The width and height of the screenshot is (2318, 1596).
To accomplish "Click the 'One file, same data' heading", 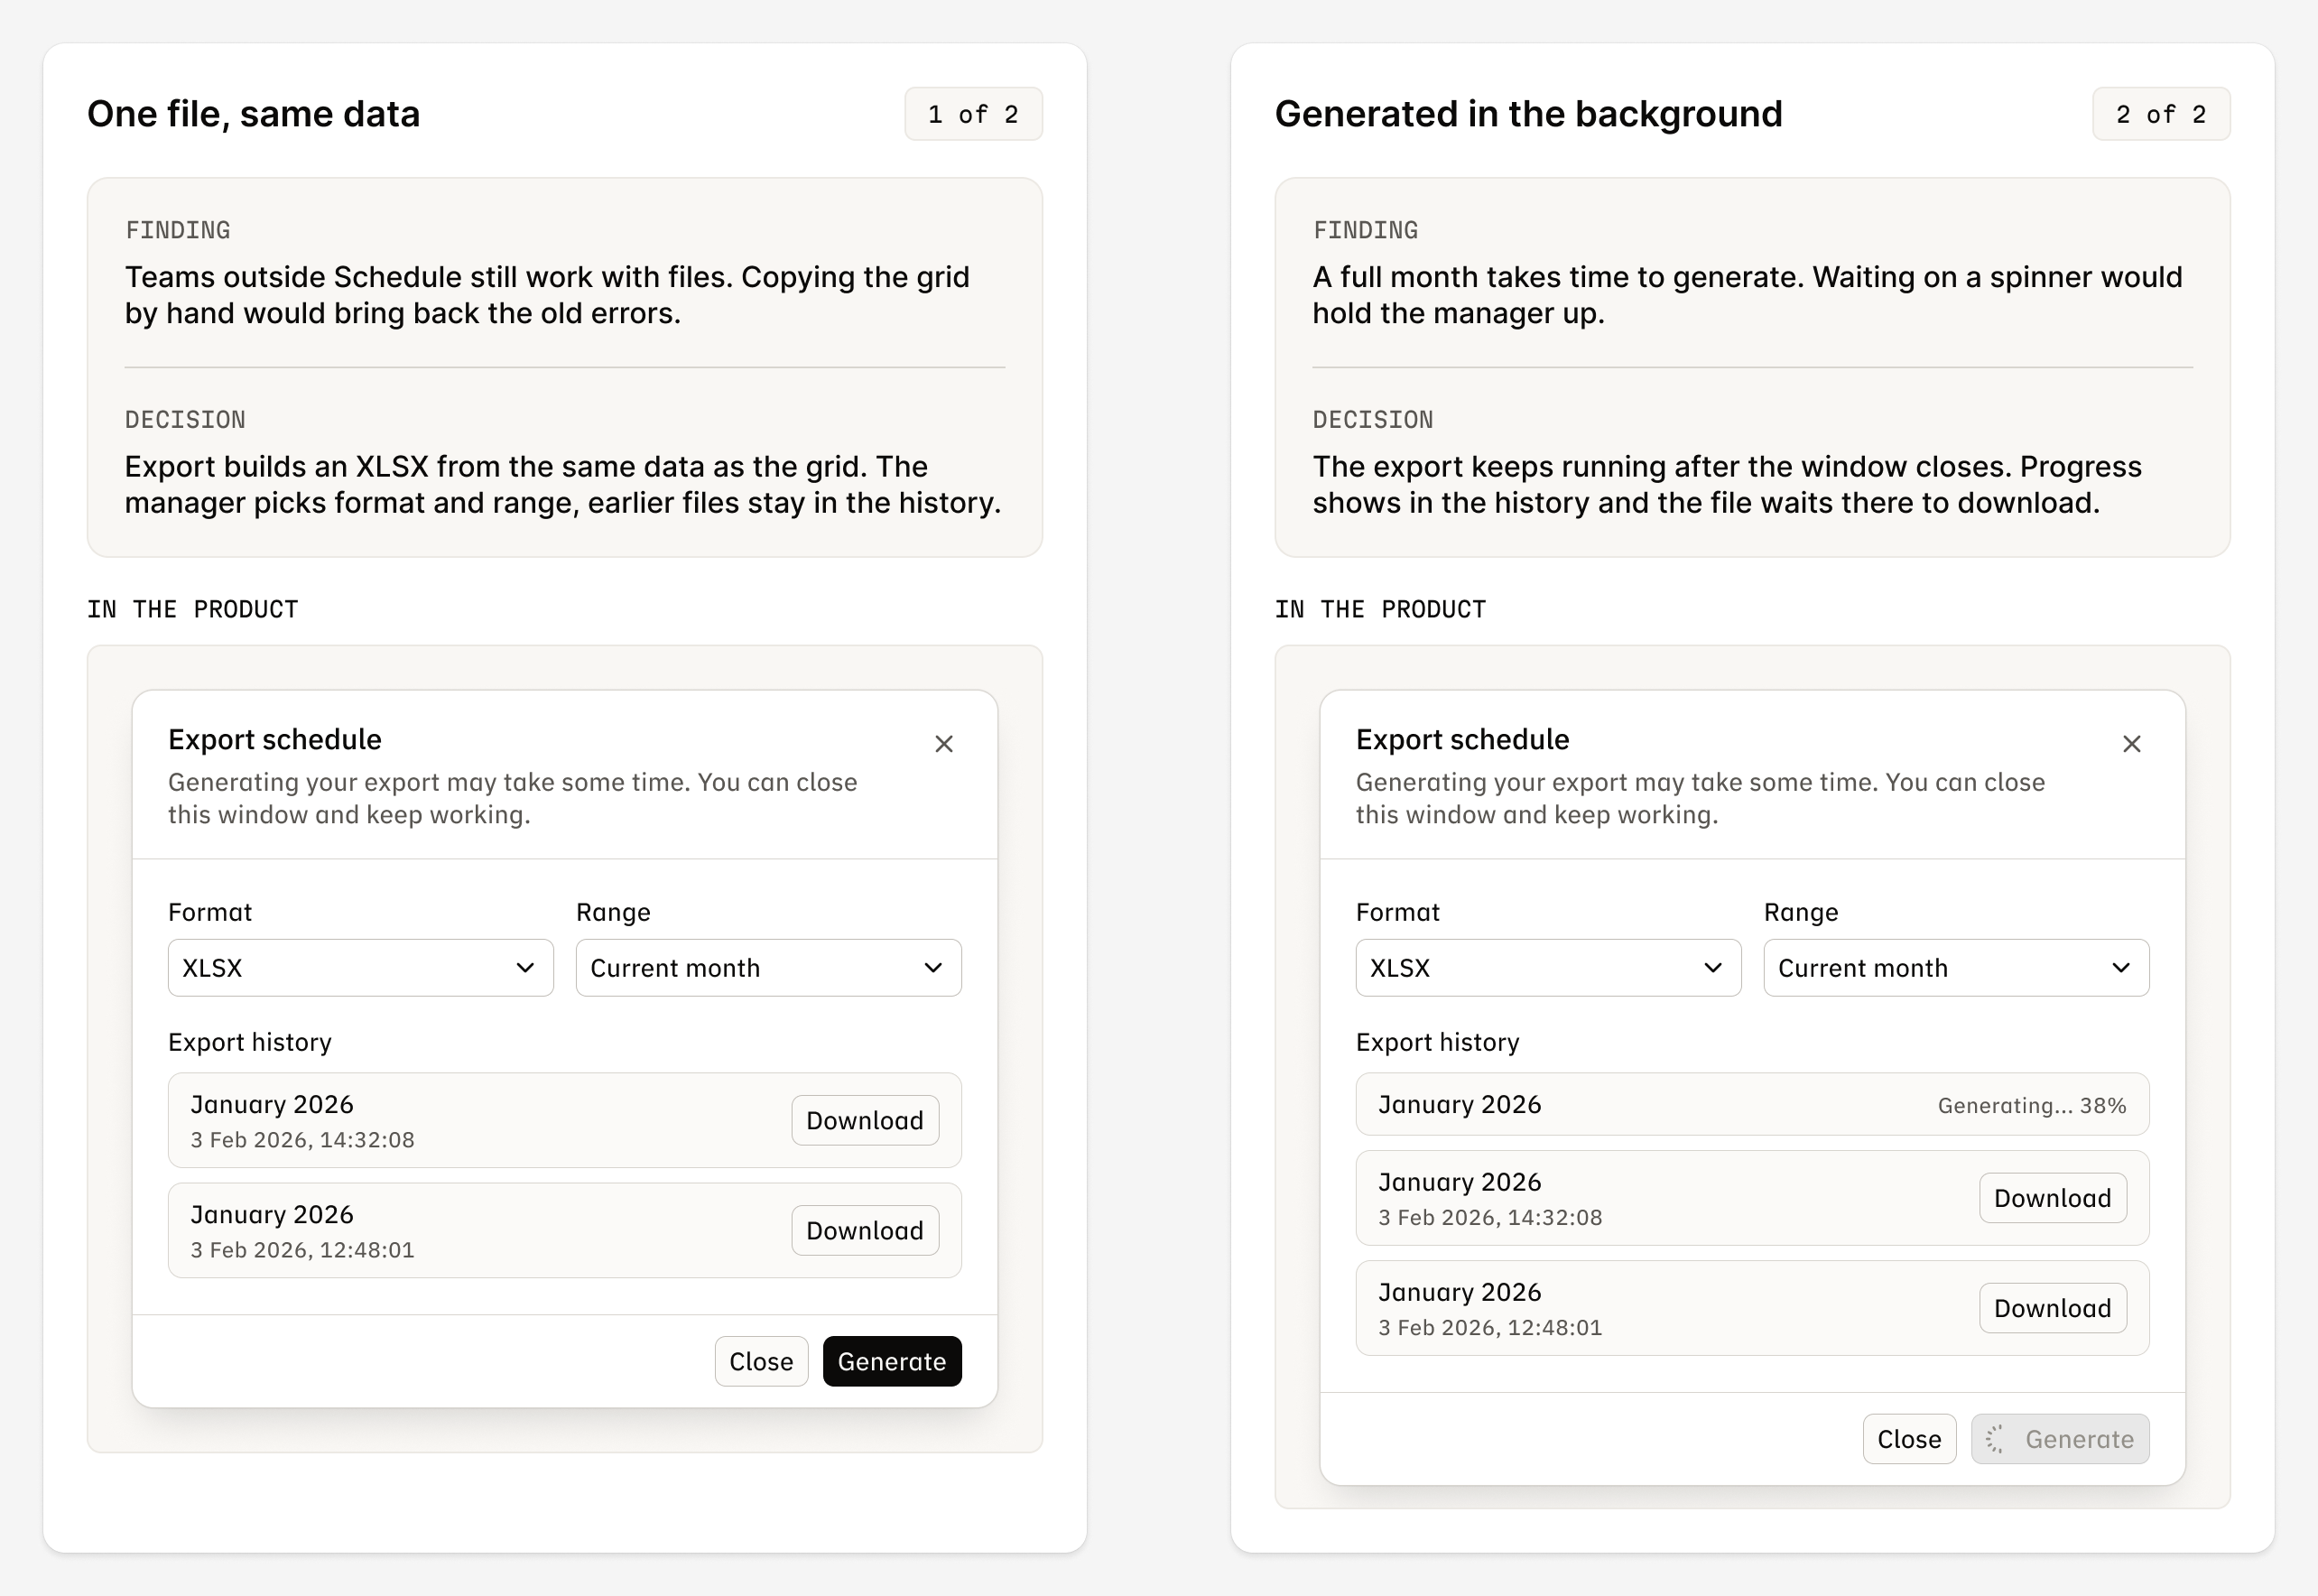I will 253,114.
